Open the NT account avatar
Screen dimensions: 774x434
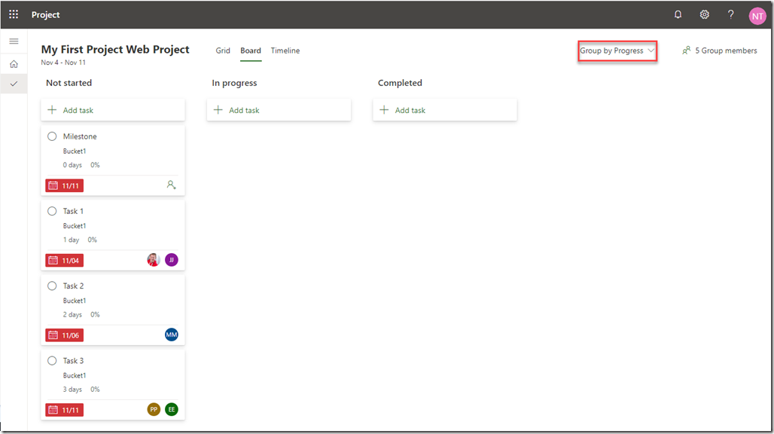click(x=757, y=16)
